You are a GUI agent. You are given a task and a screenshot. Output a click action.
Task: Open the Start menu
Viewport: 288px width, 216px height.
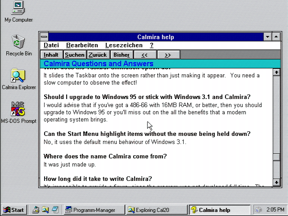(x=13, y=210)
